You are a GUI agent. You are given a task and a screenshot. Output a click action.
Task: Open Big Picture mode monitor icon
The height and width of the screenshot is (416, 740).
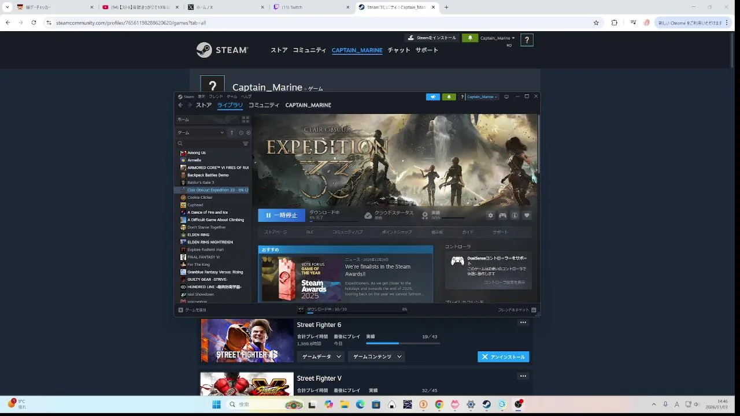(x=506, y=96)
